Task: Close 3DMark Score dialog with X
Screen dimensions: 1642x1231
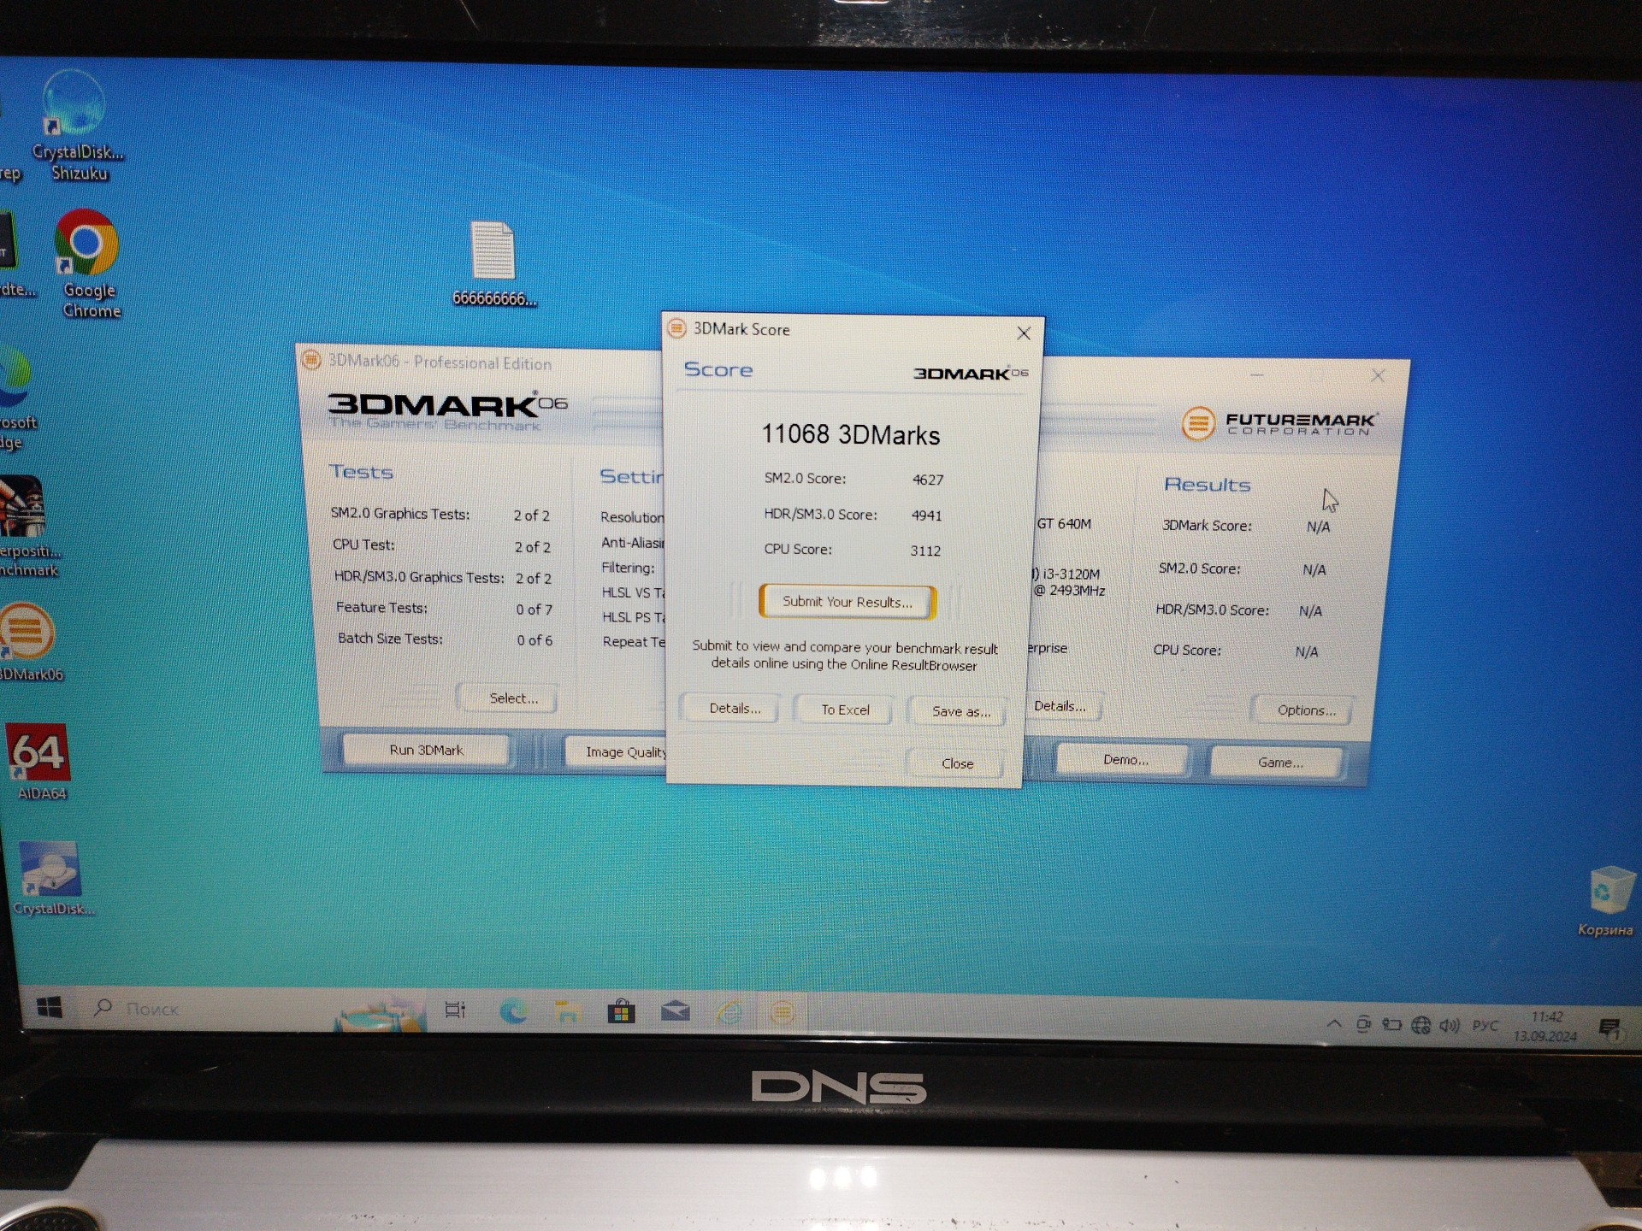Action: pyautogui.click(x=1024, y=333)
